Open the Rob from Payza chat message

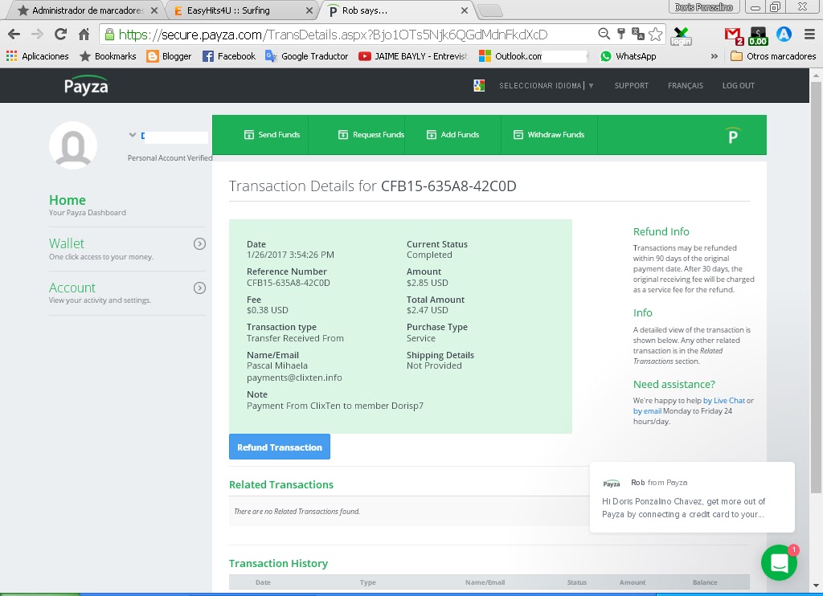click(692, 497)
